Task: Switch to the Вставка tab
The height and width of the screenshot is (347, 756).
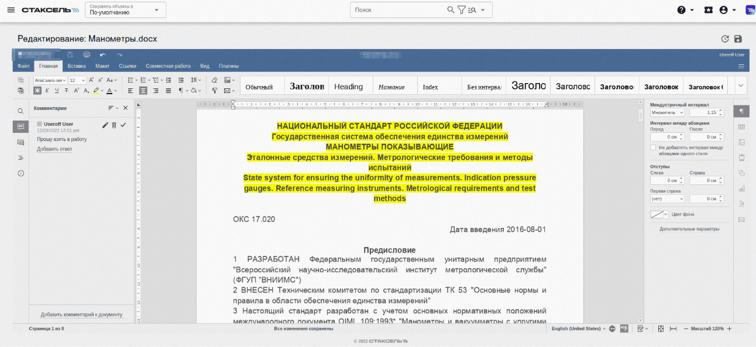Action: coord(77,66)
